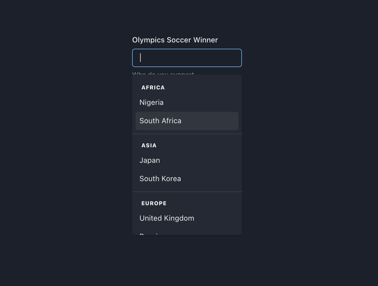The image size is (378, 286).
Task: Click the ASIA group heading
Action: click(149, 146)
